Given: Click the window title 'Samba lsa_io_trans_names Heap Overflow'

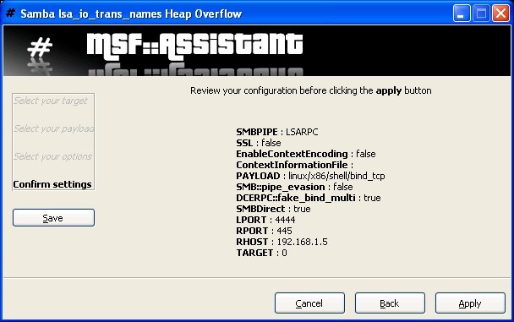Looking at the screenshot, I should [131, 14].
